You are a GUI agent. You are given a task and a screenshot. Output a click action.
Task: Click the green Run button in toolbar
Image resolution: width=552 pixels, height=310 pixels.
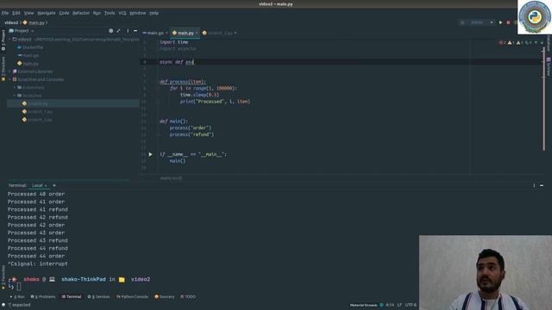click(500, 22)
